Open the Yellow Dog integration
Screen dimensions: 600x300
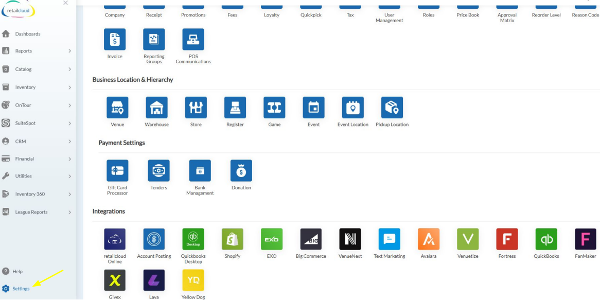pyautogui.click(x=193, y=280)
